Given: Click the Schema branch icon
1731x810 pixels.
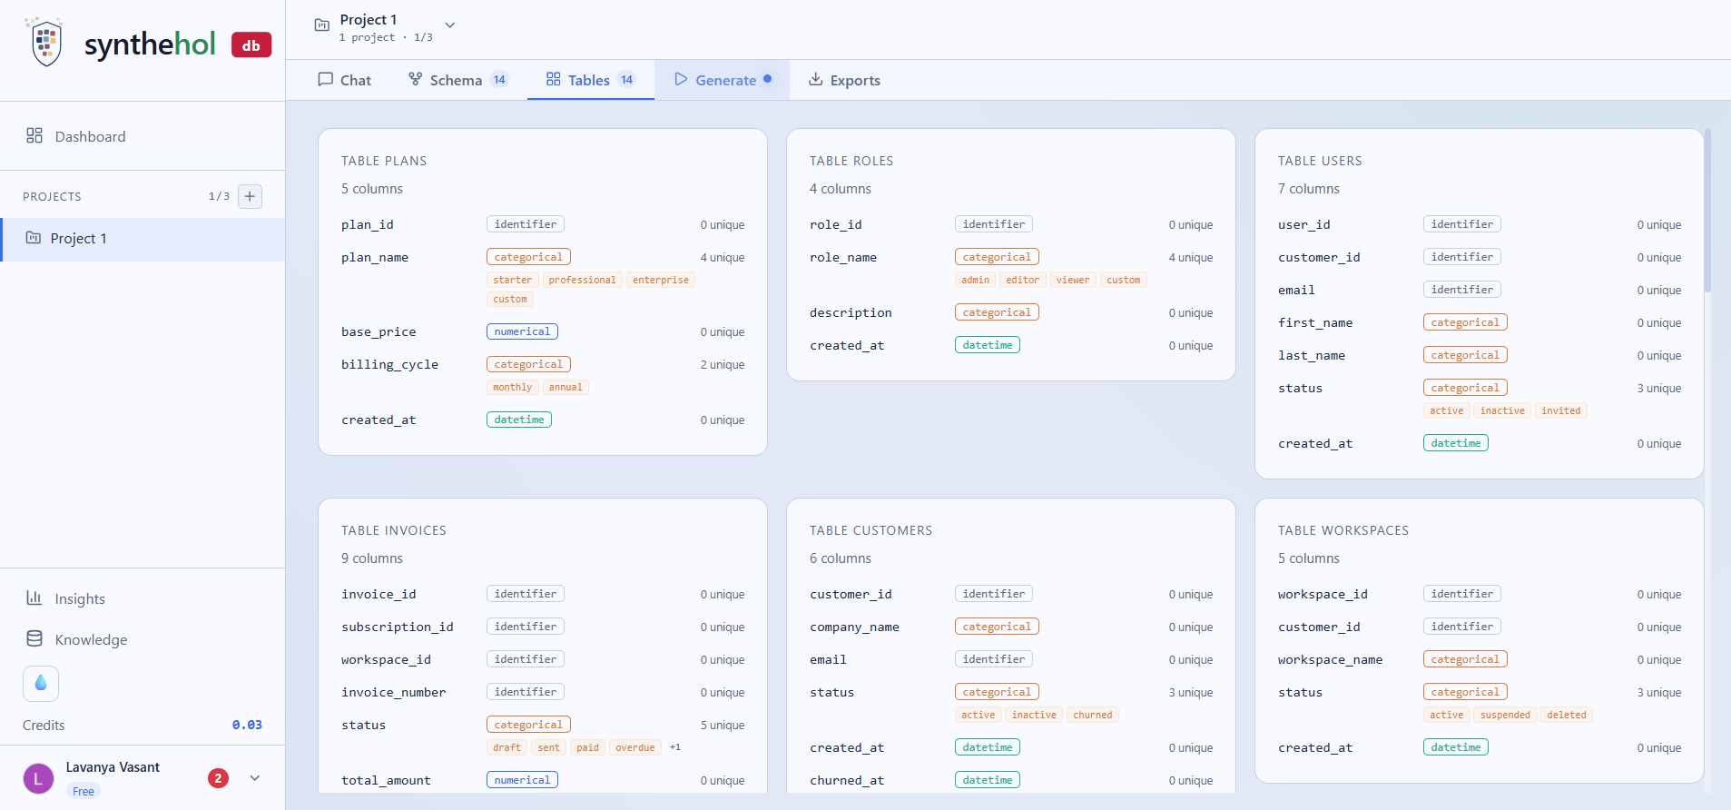Looking at the screenshot, I should [415, 79].
